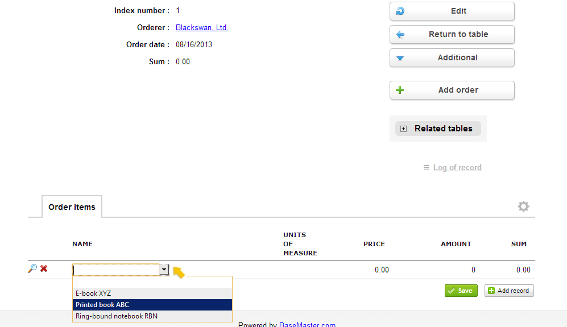Click the magnifier icon in order item row
567x327 pixels.
pos(32,268)
